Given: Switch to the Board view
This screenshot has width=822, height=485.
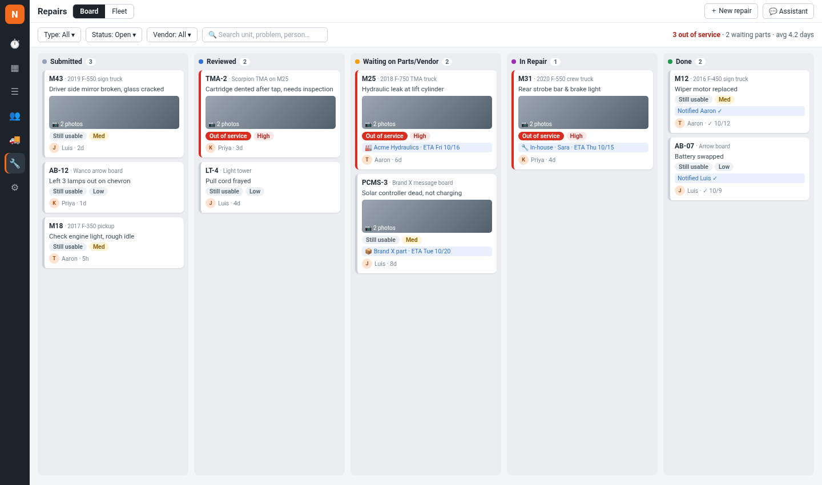Looking at the screenshot, I should point(89,11).
